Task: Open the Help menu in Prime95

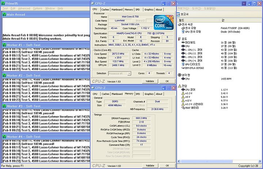Action: pos(60,8)
